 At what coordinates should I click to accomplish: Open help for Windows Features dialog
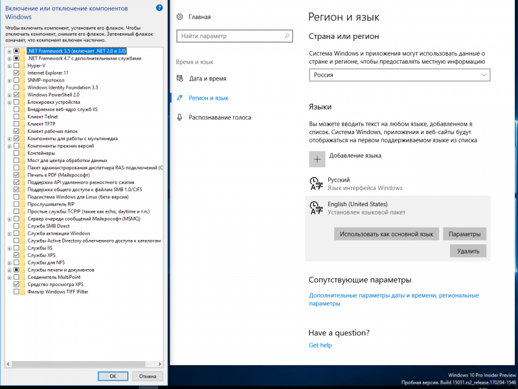[159, 8]
